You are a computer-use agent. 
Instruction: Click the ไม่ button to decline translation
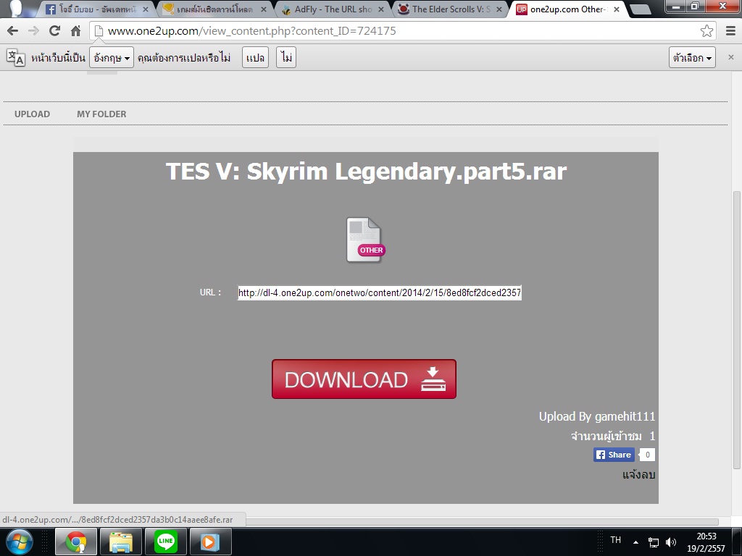pos(286,58)
